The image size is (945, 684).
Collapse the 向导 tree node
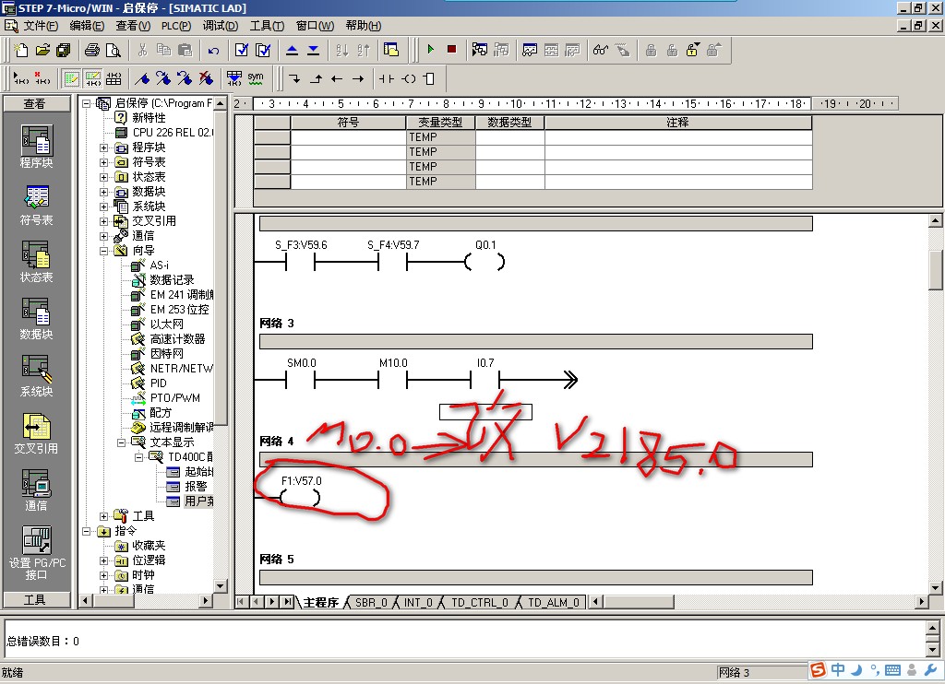click(103, 251)
